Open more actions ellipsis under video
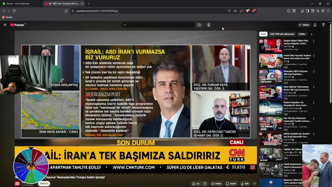Screen dimensions: 332x187 254,184
